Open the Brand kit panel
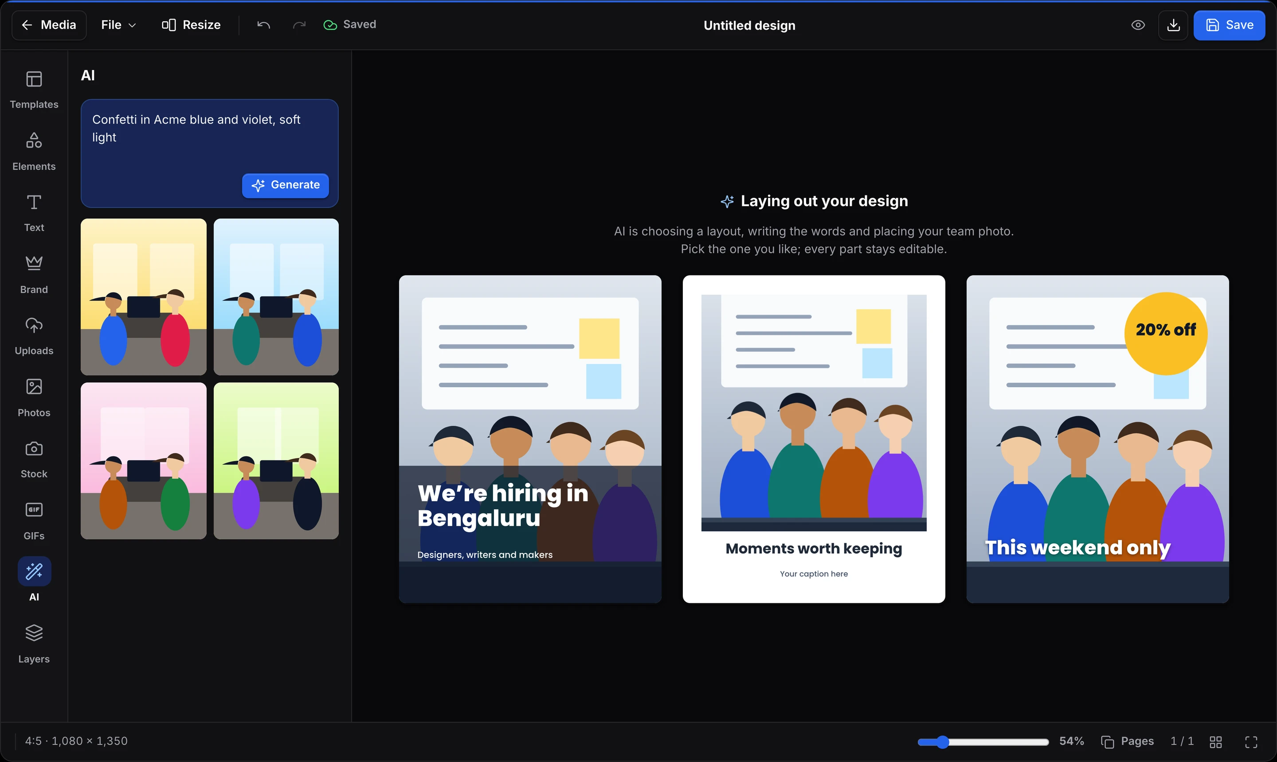 tap(34, 275)
